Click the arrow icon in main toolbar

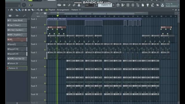64,5
